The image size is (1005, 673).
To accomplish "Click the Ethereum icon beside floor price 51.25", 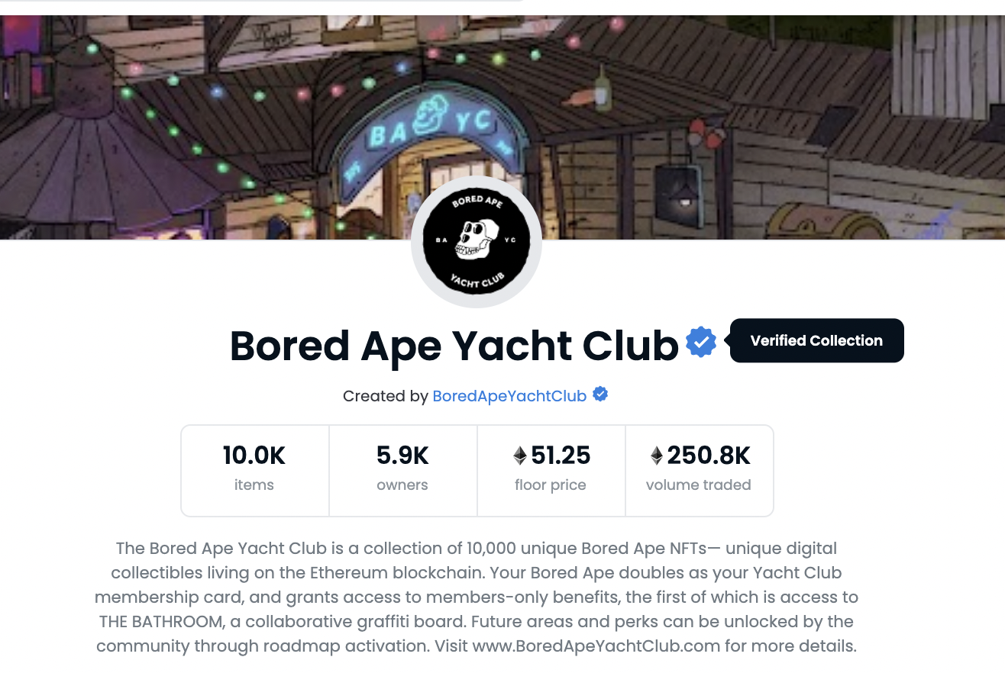I will pyautogui.click(x=520, y=456).
